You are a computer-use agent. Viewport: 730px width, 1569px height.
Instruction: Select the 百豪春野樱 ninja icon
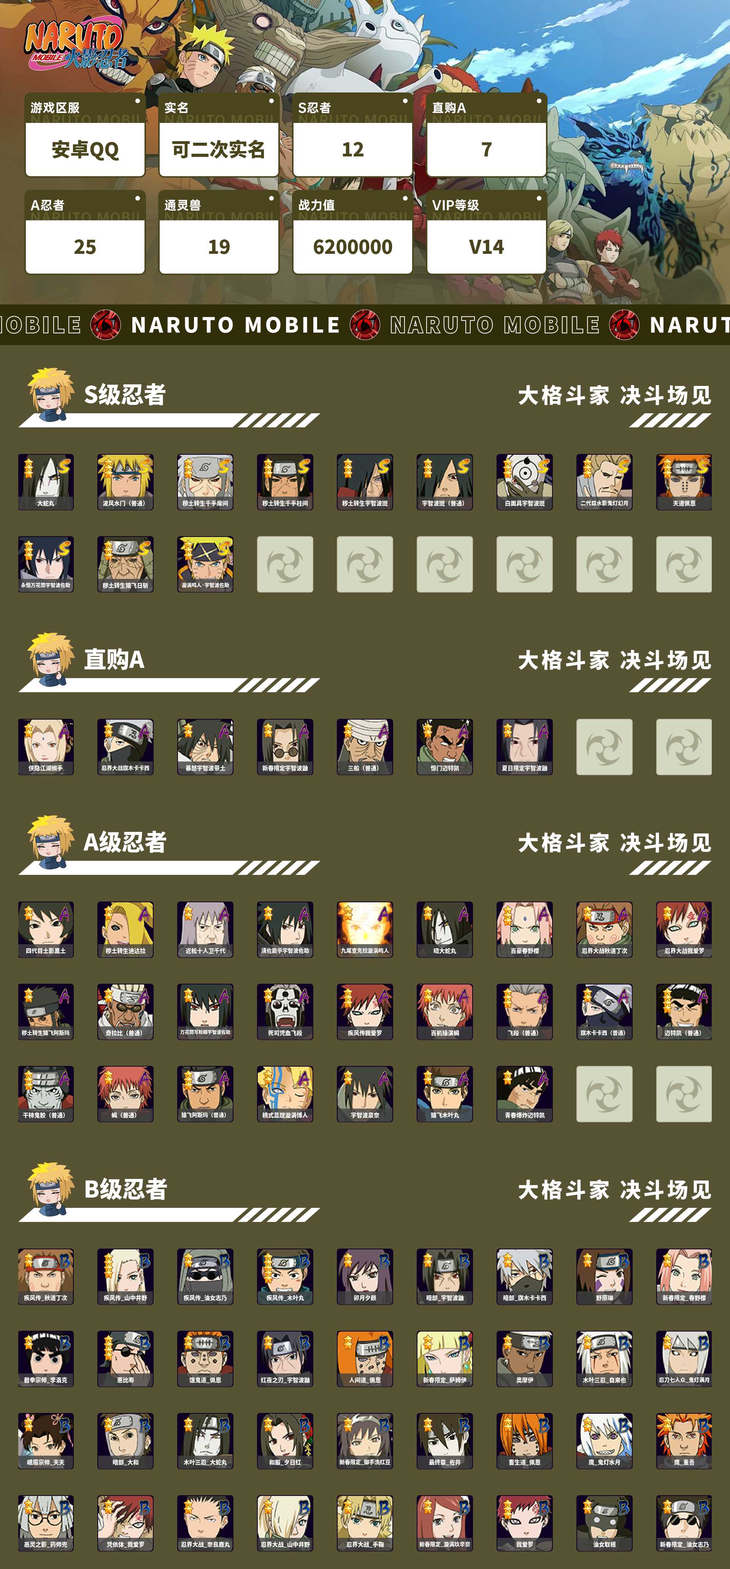tap(524, 929)
